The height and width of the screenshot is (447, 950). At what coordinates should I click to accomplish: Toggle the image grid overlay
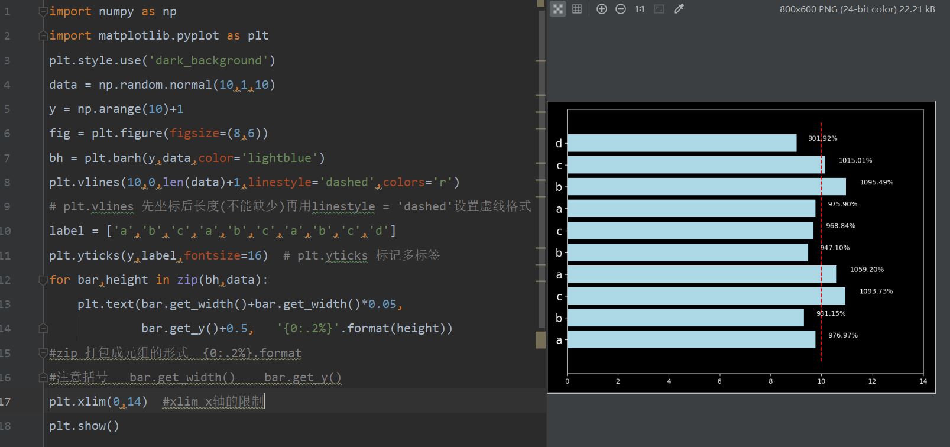(577, 9)
